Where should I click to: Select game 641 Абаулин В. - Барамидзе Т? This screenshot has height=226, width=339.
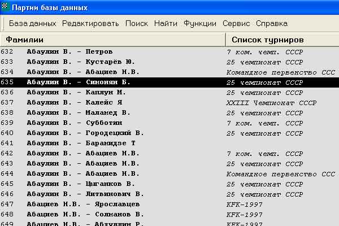[169, 143]
